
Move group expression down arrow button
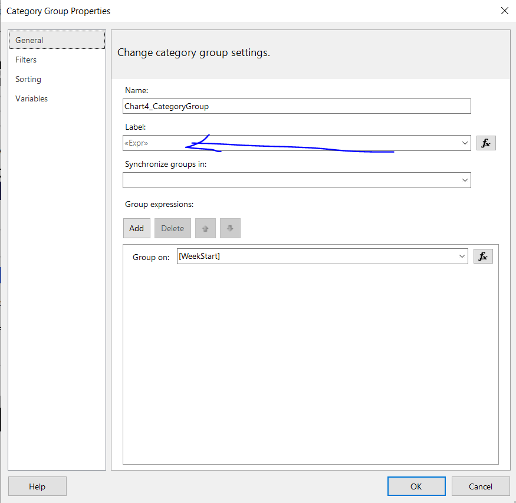click(230, 228)
